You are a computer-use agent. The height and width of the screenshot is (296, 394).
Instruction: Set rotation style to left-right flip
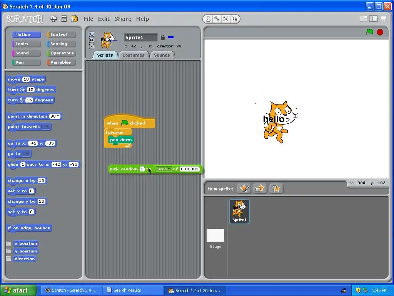[x=92, y=40]
